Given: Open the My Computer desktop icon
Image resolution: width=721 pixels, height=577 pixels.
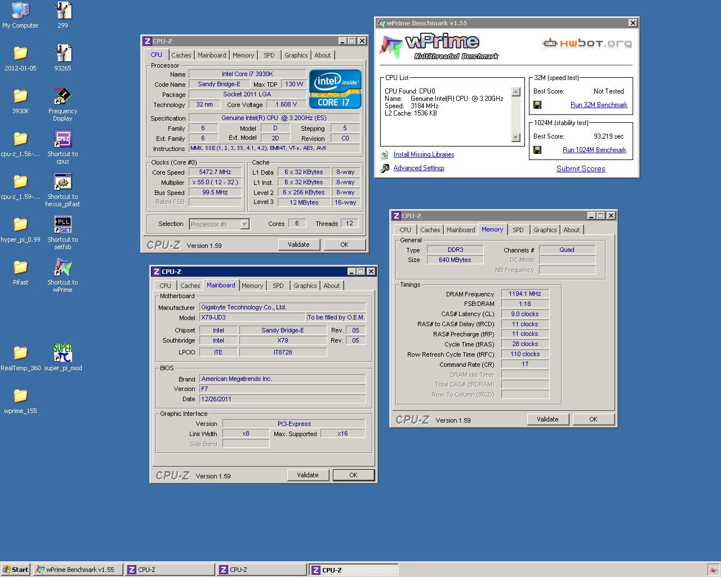Looking at the screenshot, I should 20,11.
